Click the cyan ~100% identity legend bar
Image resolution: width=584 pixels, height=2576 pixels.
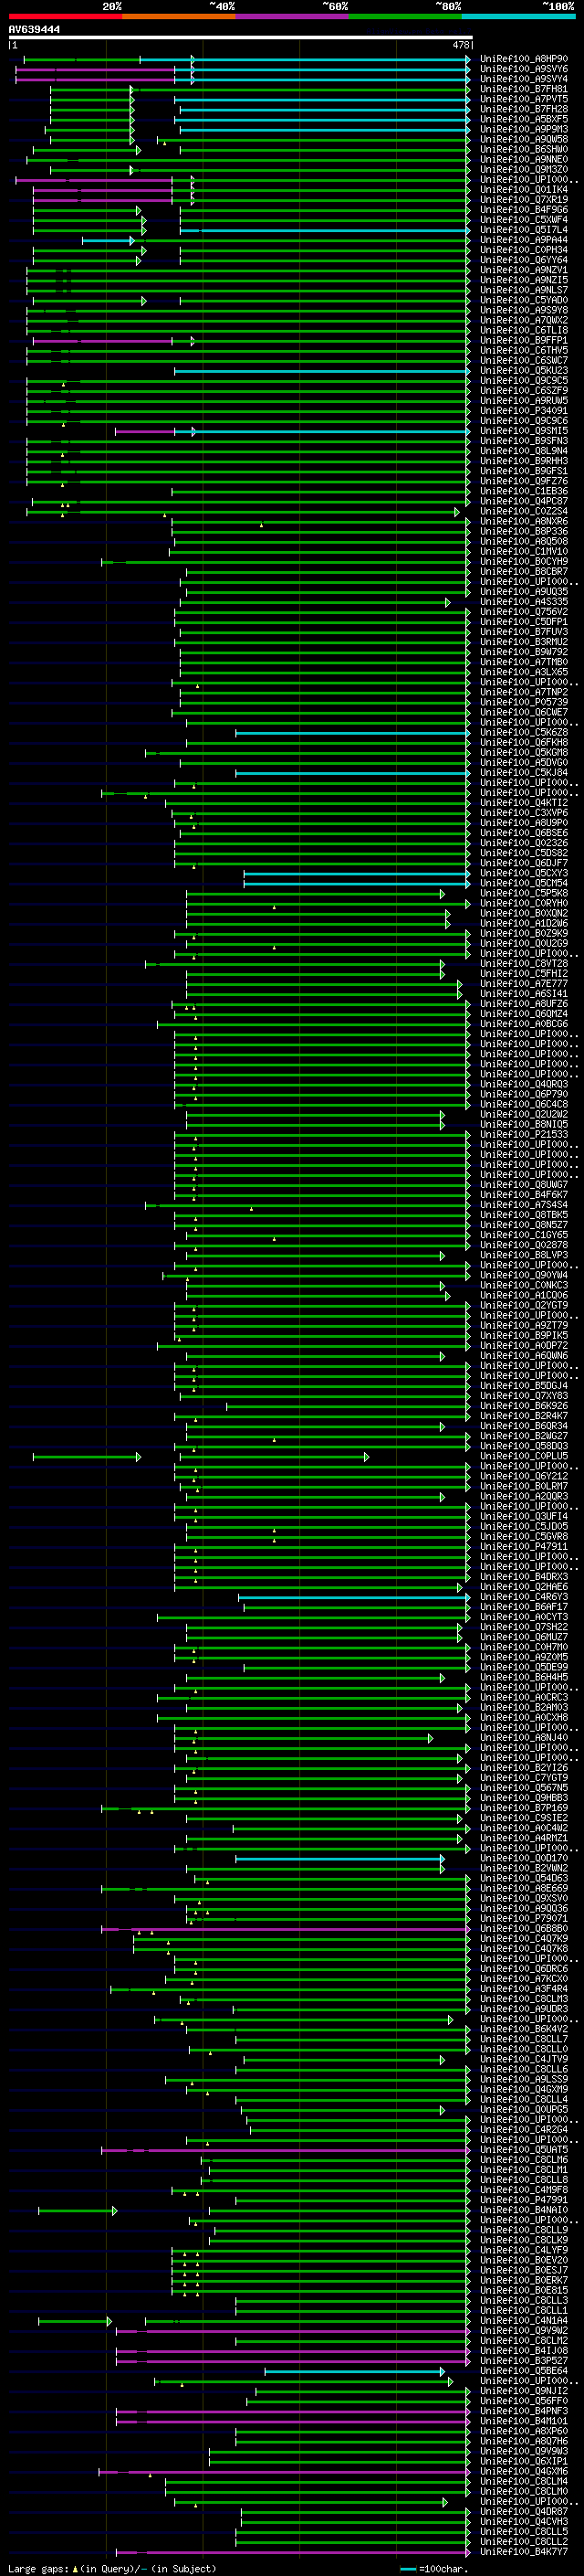518,16
